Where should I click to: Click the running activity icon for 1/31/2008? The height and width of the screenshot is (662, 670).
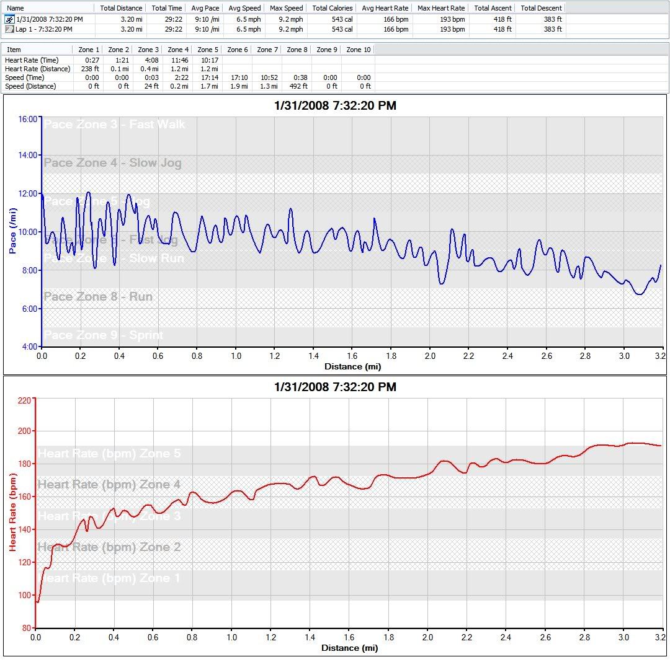(9, 19)
